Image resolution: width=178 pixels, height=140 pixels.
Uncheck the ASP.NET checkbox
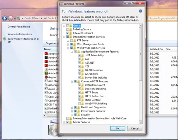(x=79, y=63)
